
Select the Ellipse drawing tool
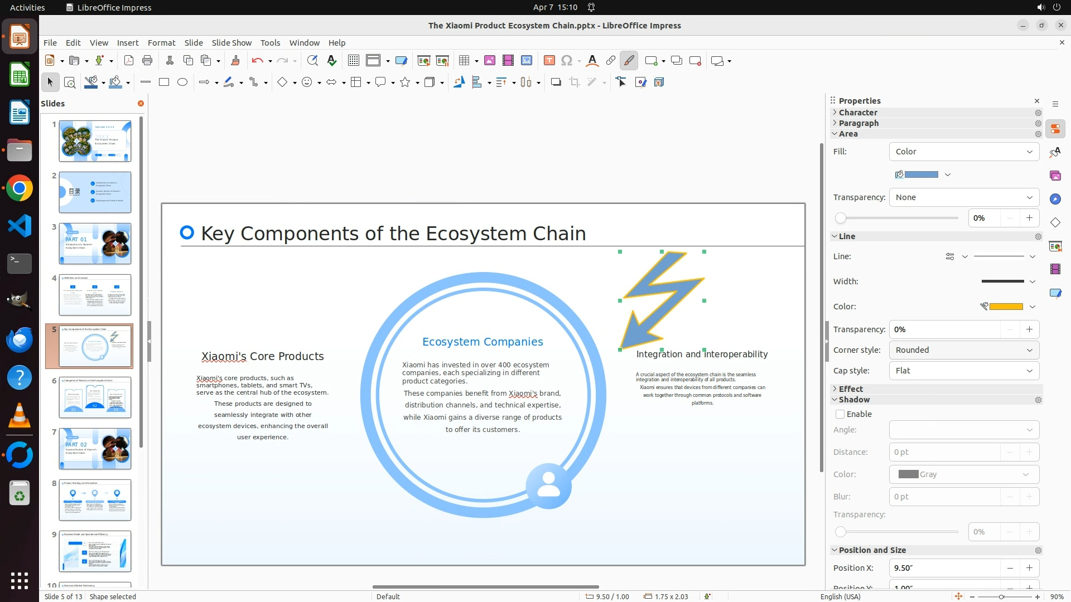pyautogui.click(x=182, y=82)
